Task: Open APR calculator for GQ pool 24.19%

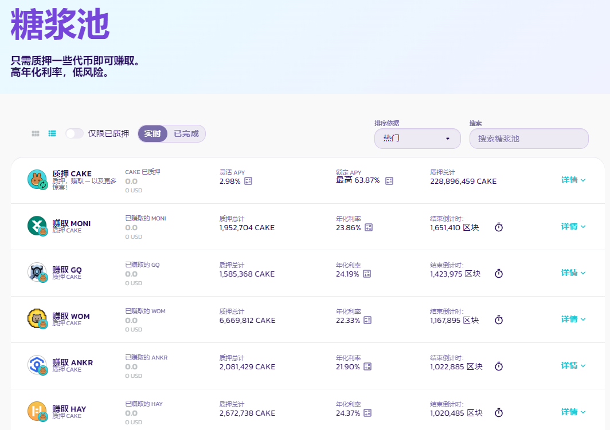Action: click(367, 274)
